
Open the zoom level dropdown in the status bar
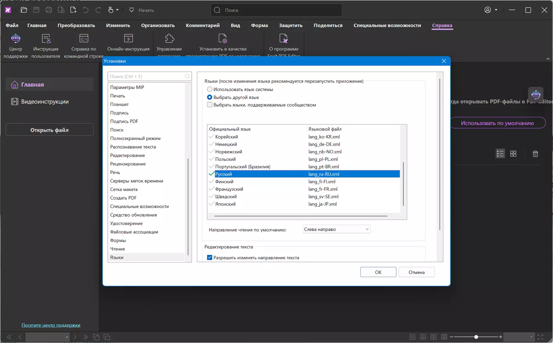[519, 337]
